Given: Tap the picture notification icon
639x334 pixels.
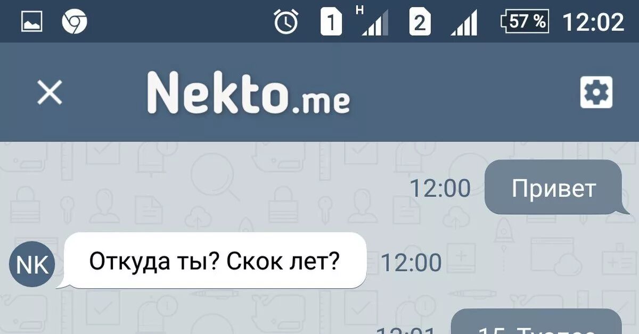Looking at the screenshot, I should [x=32, y=22].
